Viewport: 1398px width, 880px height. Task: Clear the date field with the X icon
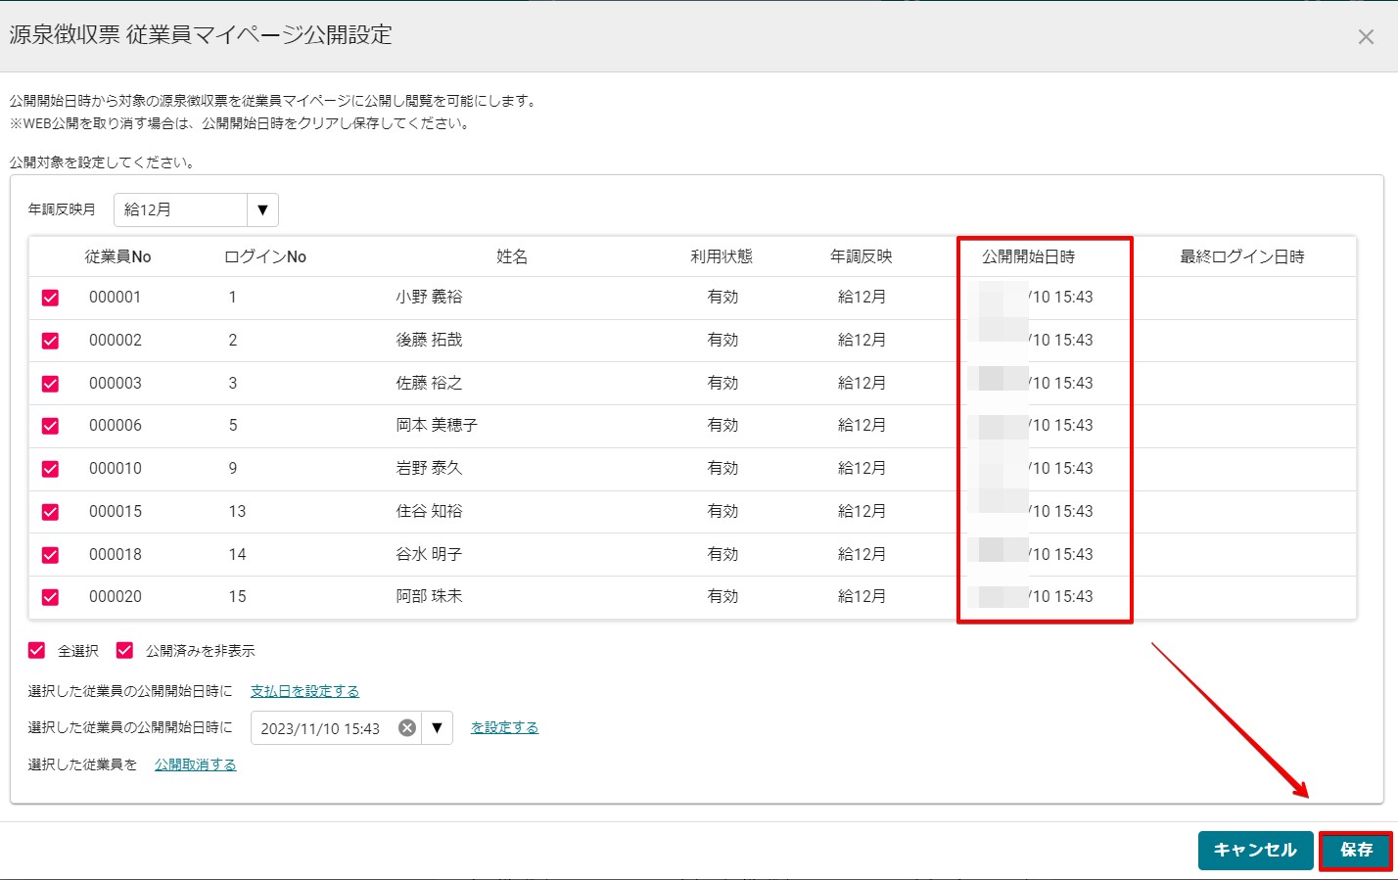[x=407, y=728]
